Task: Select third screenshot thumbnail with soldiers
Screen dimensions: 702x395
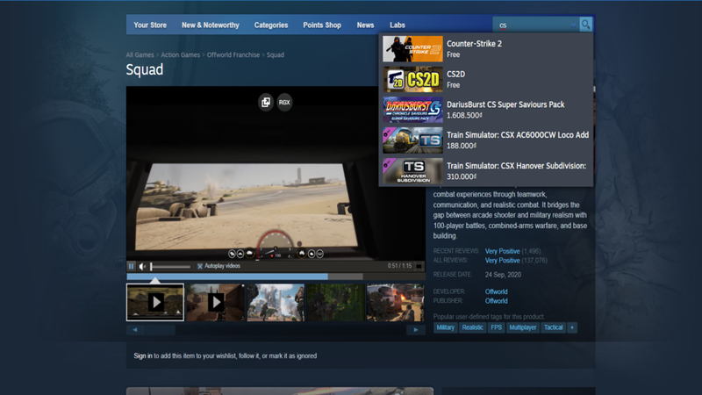Action: tap(276, 302)
